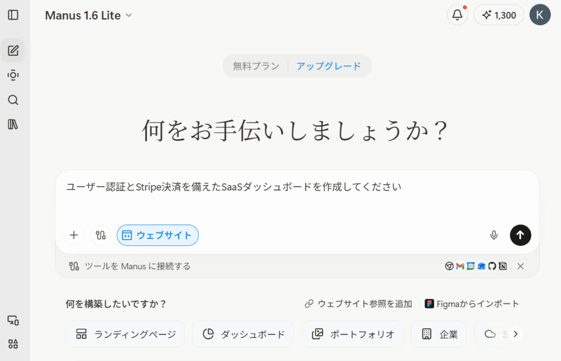Image resolution: width=561 pixels, height=361 pixels.
Task: Select the ダッシュボード category chip
Action: point(243,334)
